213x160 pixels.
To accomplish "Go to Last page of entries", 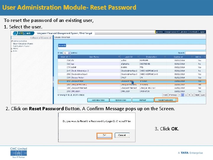I will pyautogui.click(x=203, y=95).
